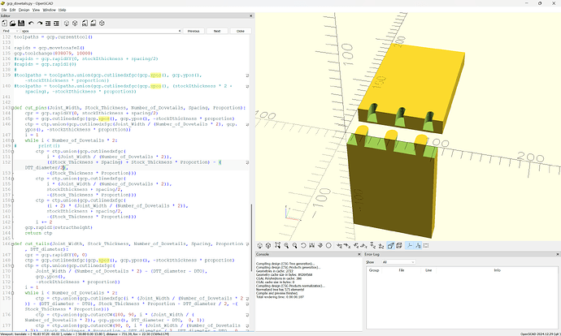Click the OpenSCAD 2024.12.29 version text in status bar
Viewport: 561px width, 336px height.
540,334
